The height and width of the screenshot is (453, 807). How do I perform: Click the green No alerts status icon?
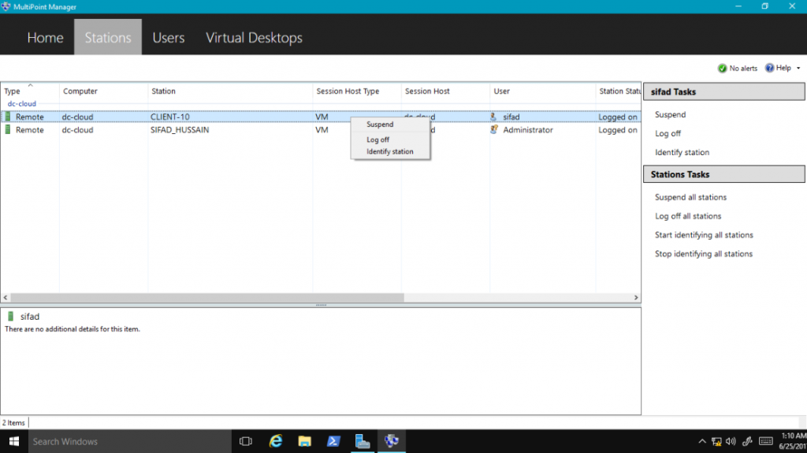[x=722, y=68]
